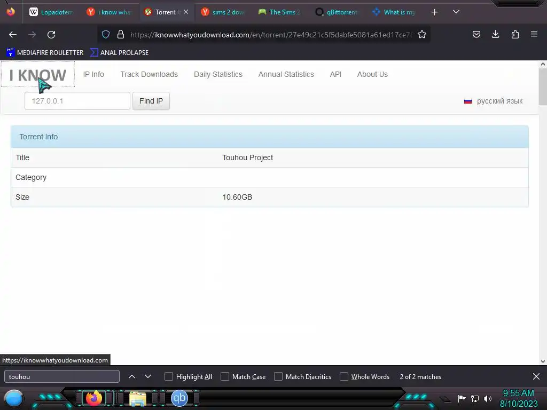Open the extensions puzzle icon

tap(515, 34)
